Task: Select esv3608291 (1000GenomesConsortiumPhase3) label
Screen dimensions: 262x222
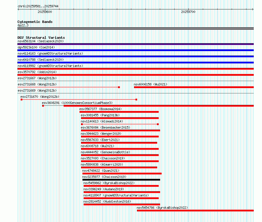Action: pyautogui.click(x=77, y=103)
